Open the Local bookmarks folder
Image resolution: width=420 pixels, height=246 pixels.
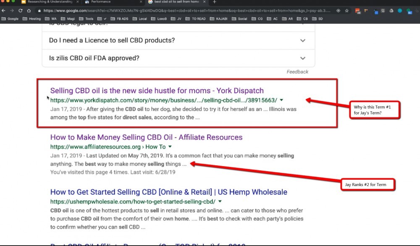pyautogui.click(x=140, y=19)
